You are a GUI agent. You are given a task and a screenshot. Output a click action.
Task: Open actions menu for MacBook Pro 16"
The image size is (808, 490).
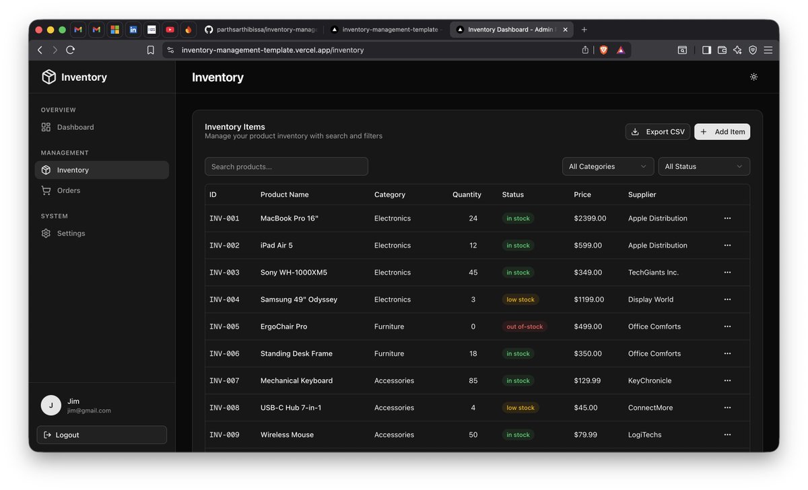[x=727, y=219]
